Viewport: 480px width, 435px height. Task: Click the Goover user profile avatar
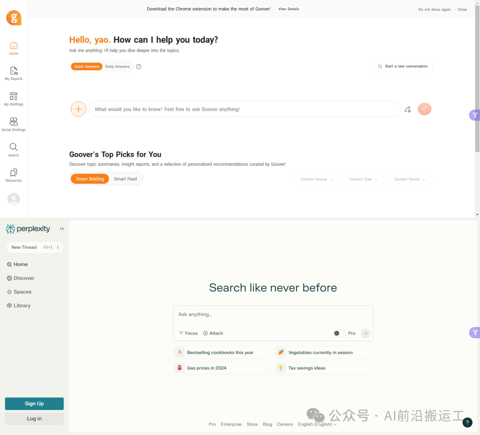click(x=14, y=199)
